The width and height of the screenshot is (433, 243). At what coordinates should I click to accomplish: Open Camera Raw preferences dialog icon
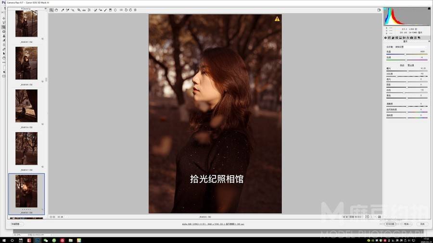pos(121,10)
